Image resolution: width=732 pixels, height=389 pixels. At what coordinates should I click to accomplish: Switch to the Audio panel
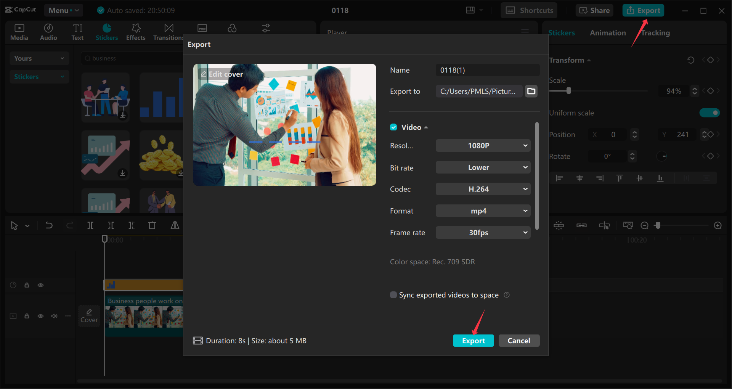tap(48, 31)
